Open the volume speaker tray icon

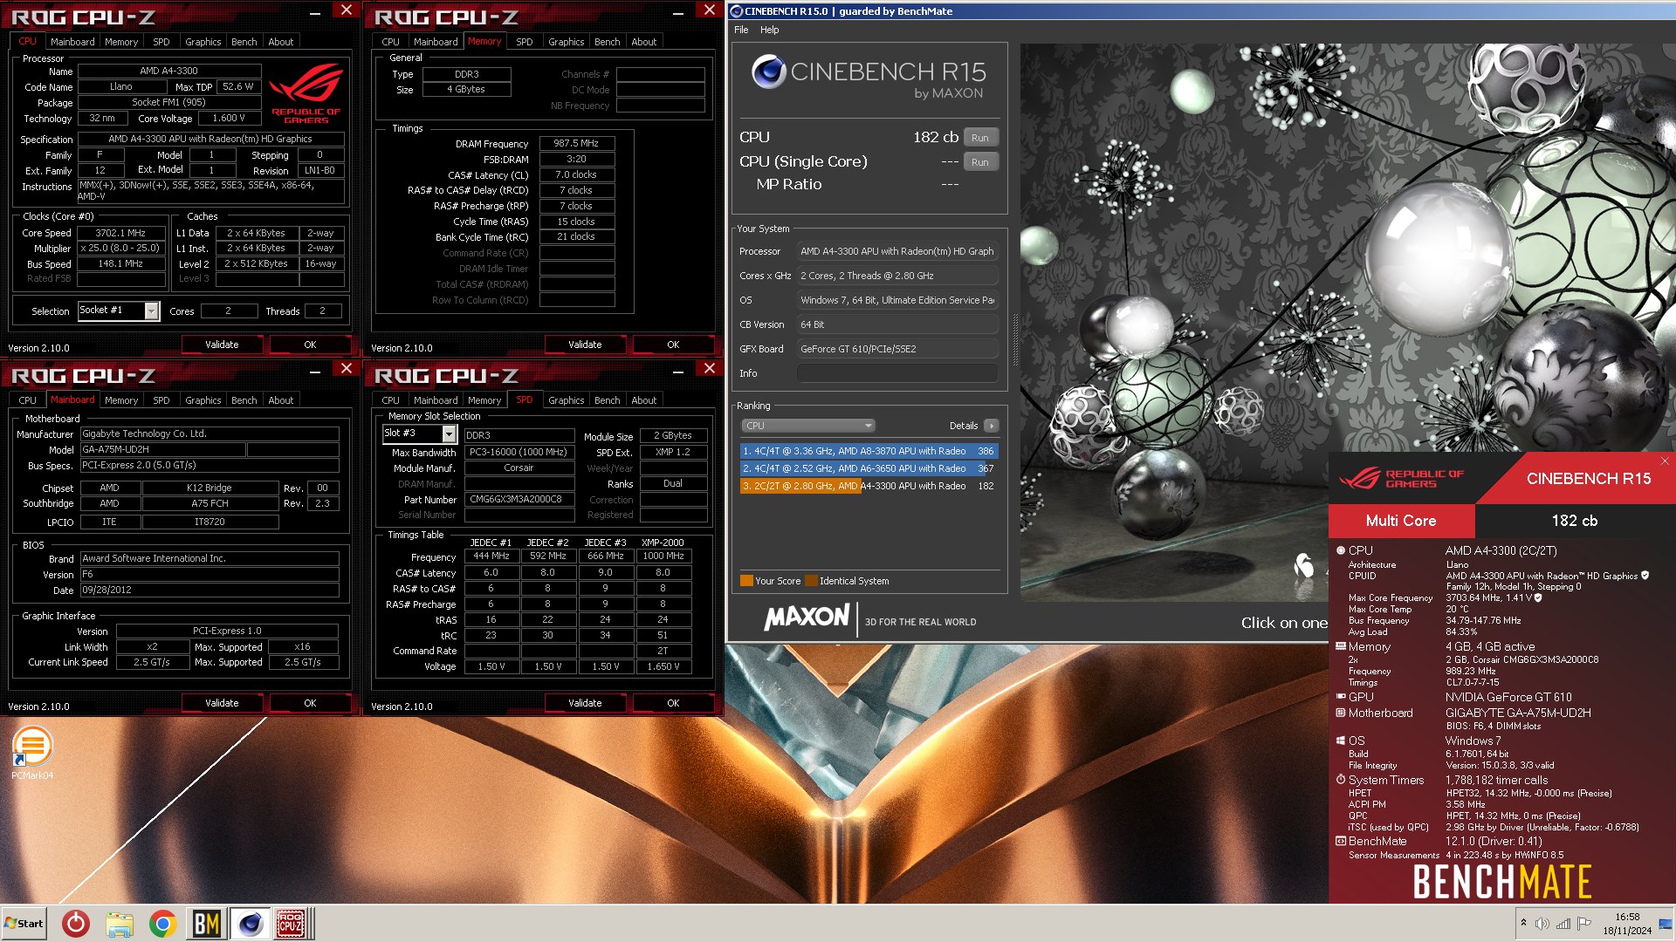[x=1542, y=923]
